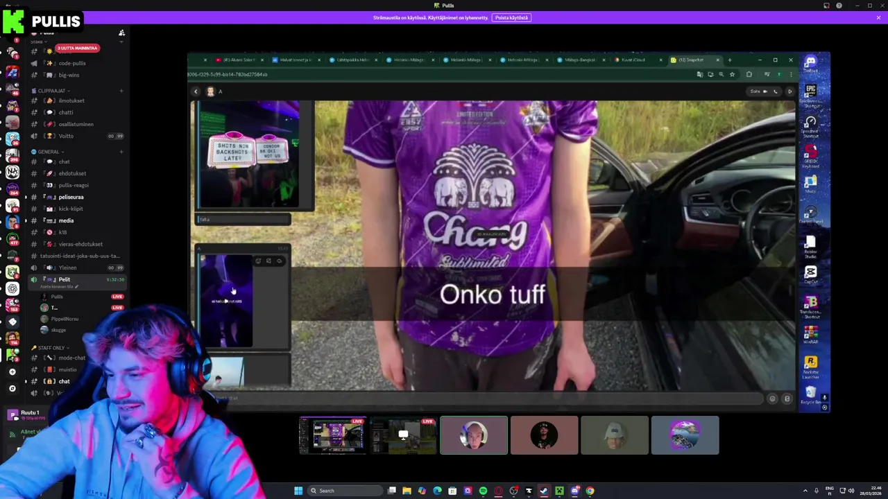Click the add a server plus icon
The image size is (888, 499).
12,372
